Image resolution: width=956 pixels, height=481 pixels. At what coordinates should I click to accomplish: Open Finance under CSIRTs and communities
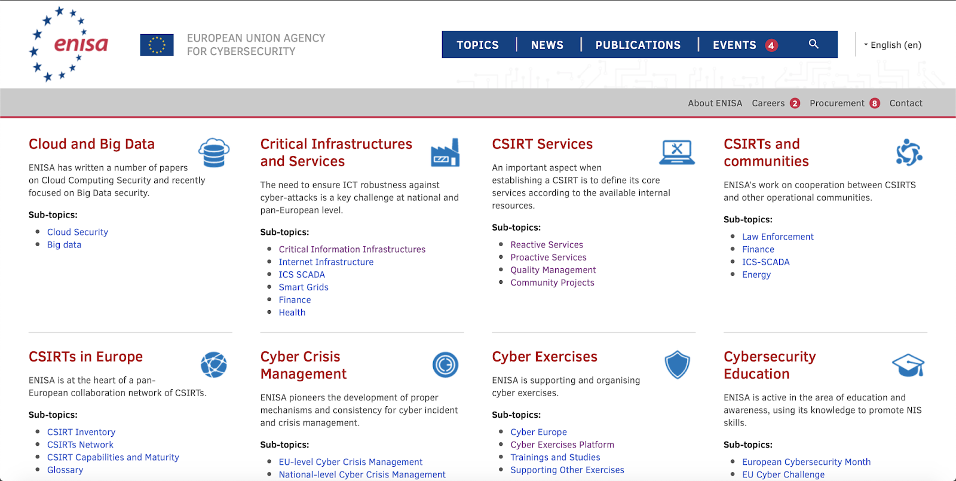758,249
